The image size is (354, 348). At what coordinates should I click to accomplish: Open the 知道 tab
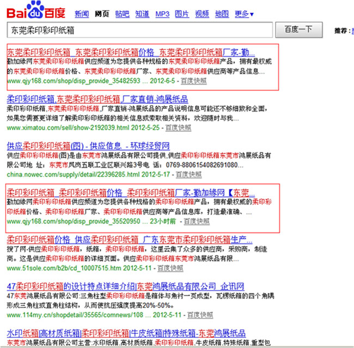(142, 14)
